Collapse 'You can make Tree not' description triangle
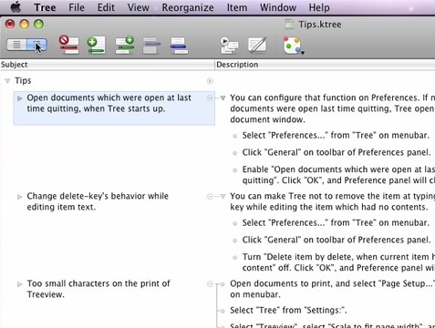435x328 pixels. (223, 197)
